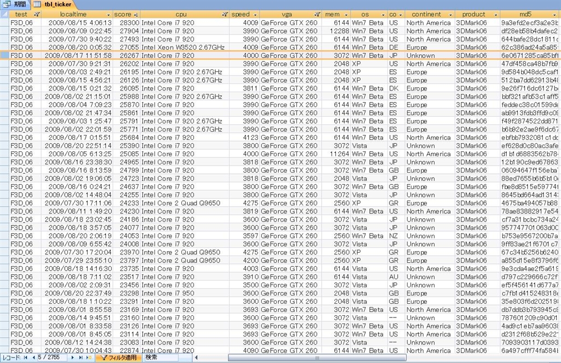Click the row selector of the 24233 score record
Viewport: 561px width, 363px height.
4,203
